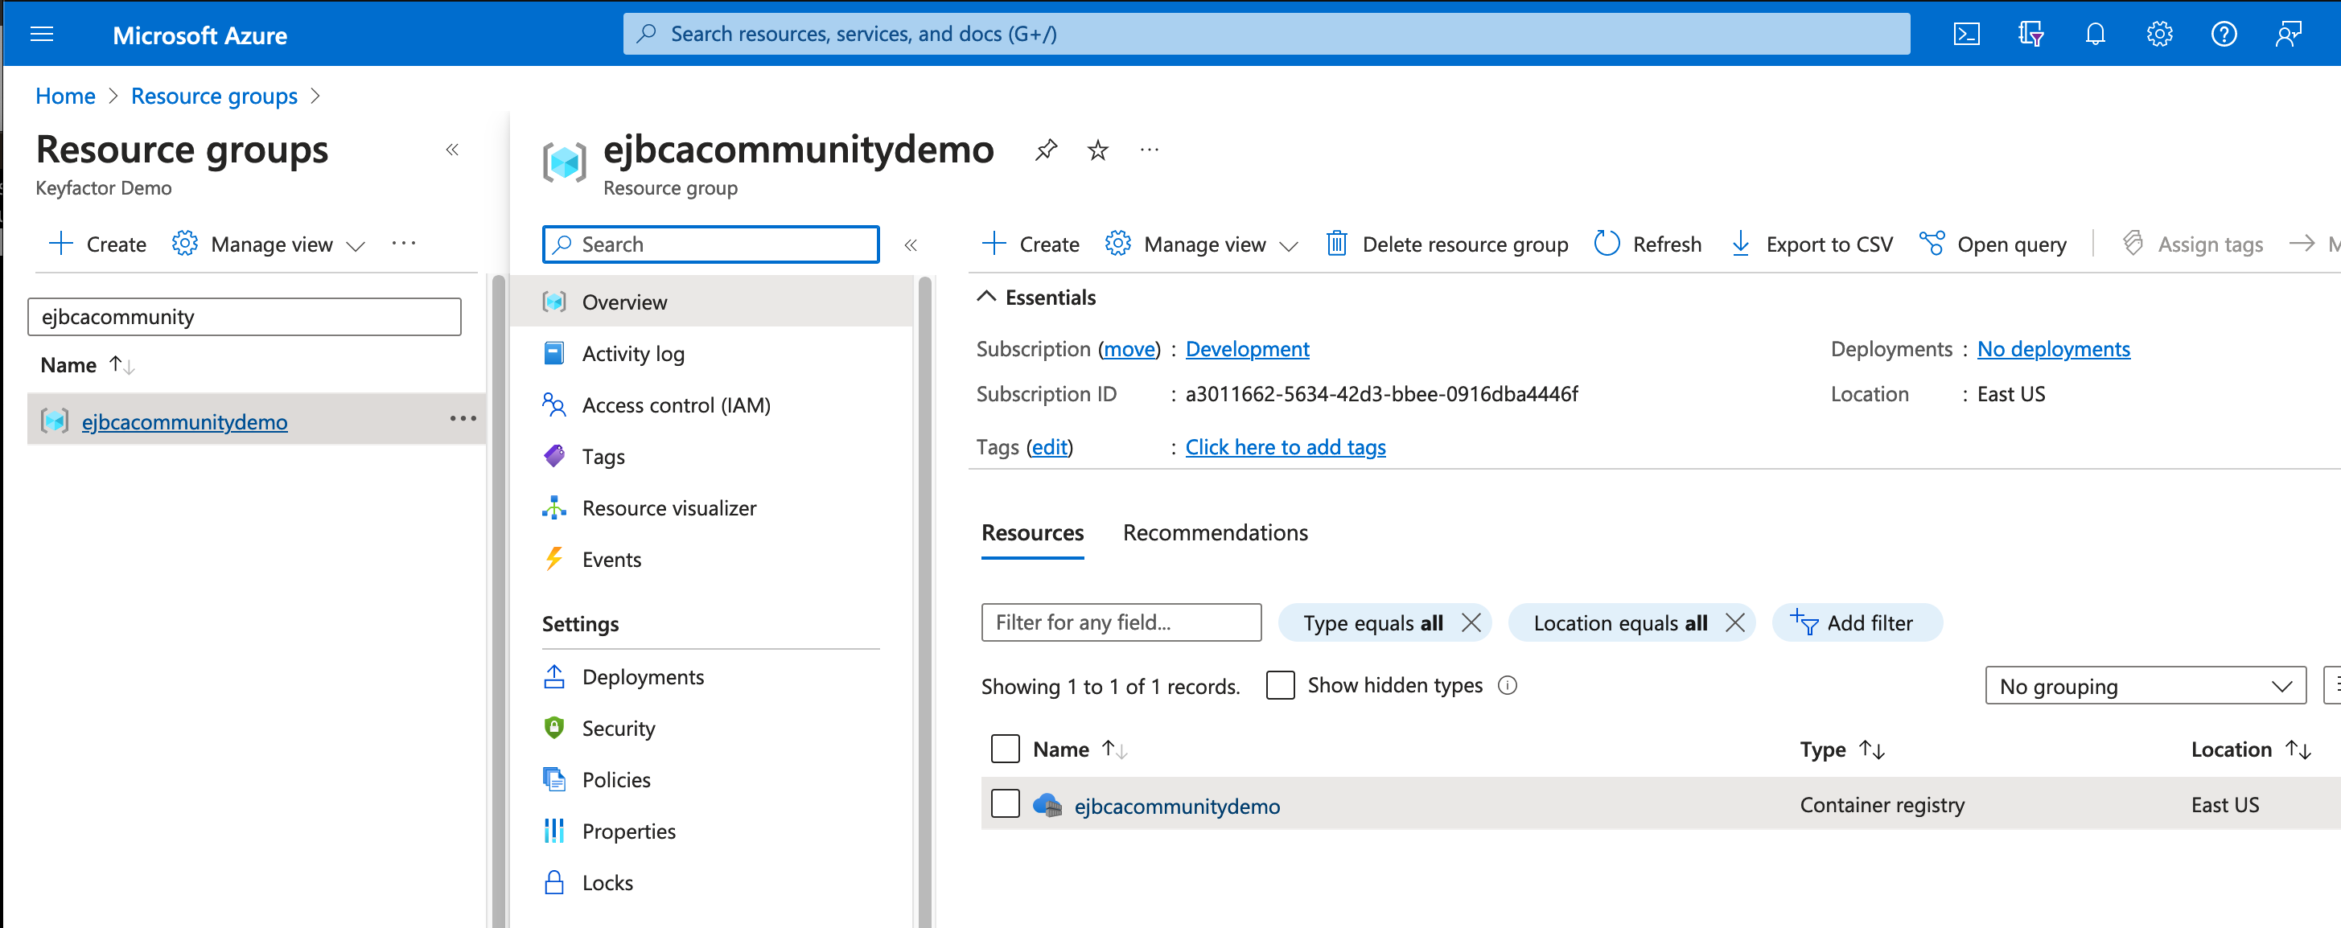Click the Filter for any field input
Image resolution: width=2341 pixels, height=928 pixels.
(1121, 622)
